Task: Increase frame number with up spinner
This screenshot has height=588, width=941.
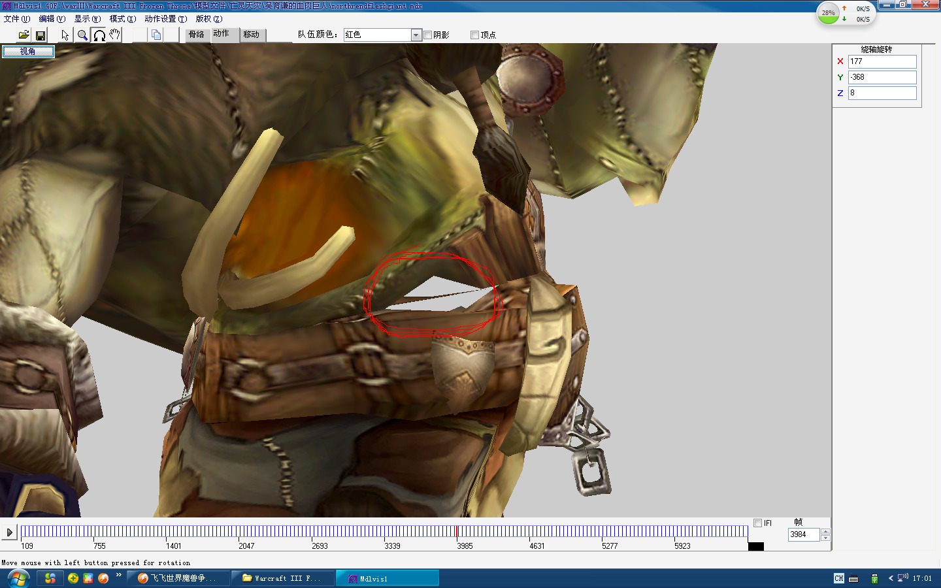Action: pyautogui.click(x=825, y=531)
